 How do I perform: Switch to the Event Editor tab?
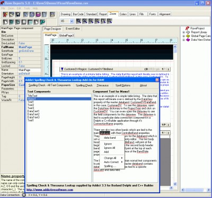click(73, 29)
